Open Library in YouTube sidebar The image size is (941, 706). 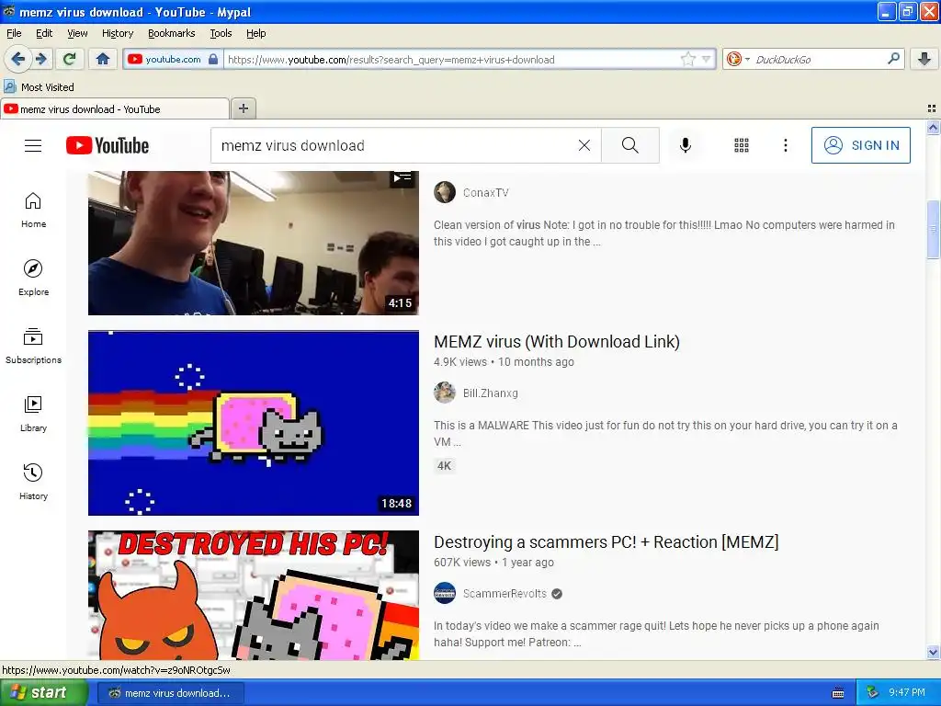pyautogui.click(x=33, y=415)
